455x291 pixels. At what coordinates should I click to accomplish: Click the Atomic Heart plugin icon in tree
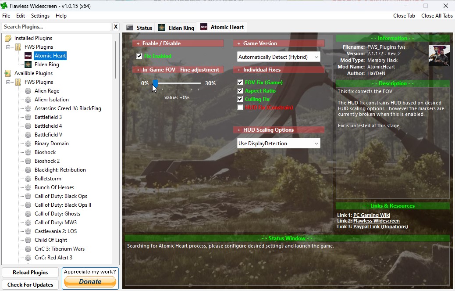28,56
